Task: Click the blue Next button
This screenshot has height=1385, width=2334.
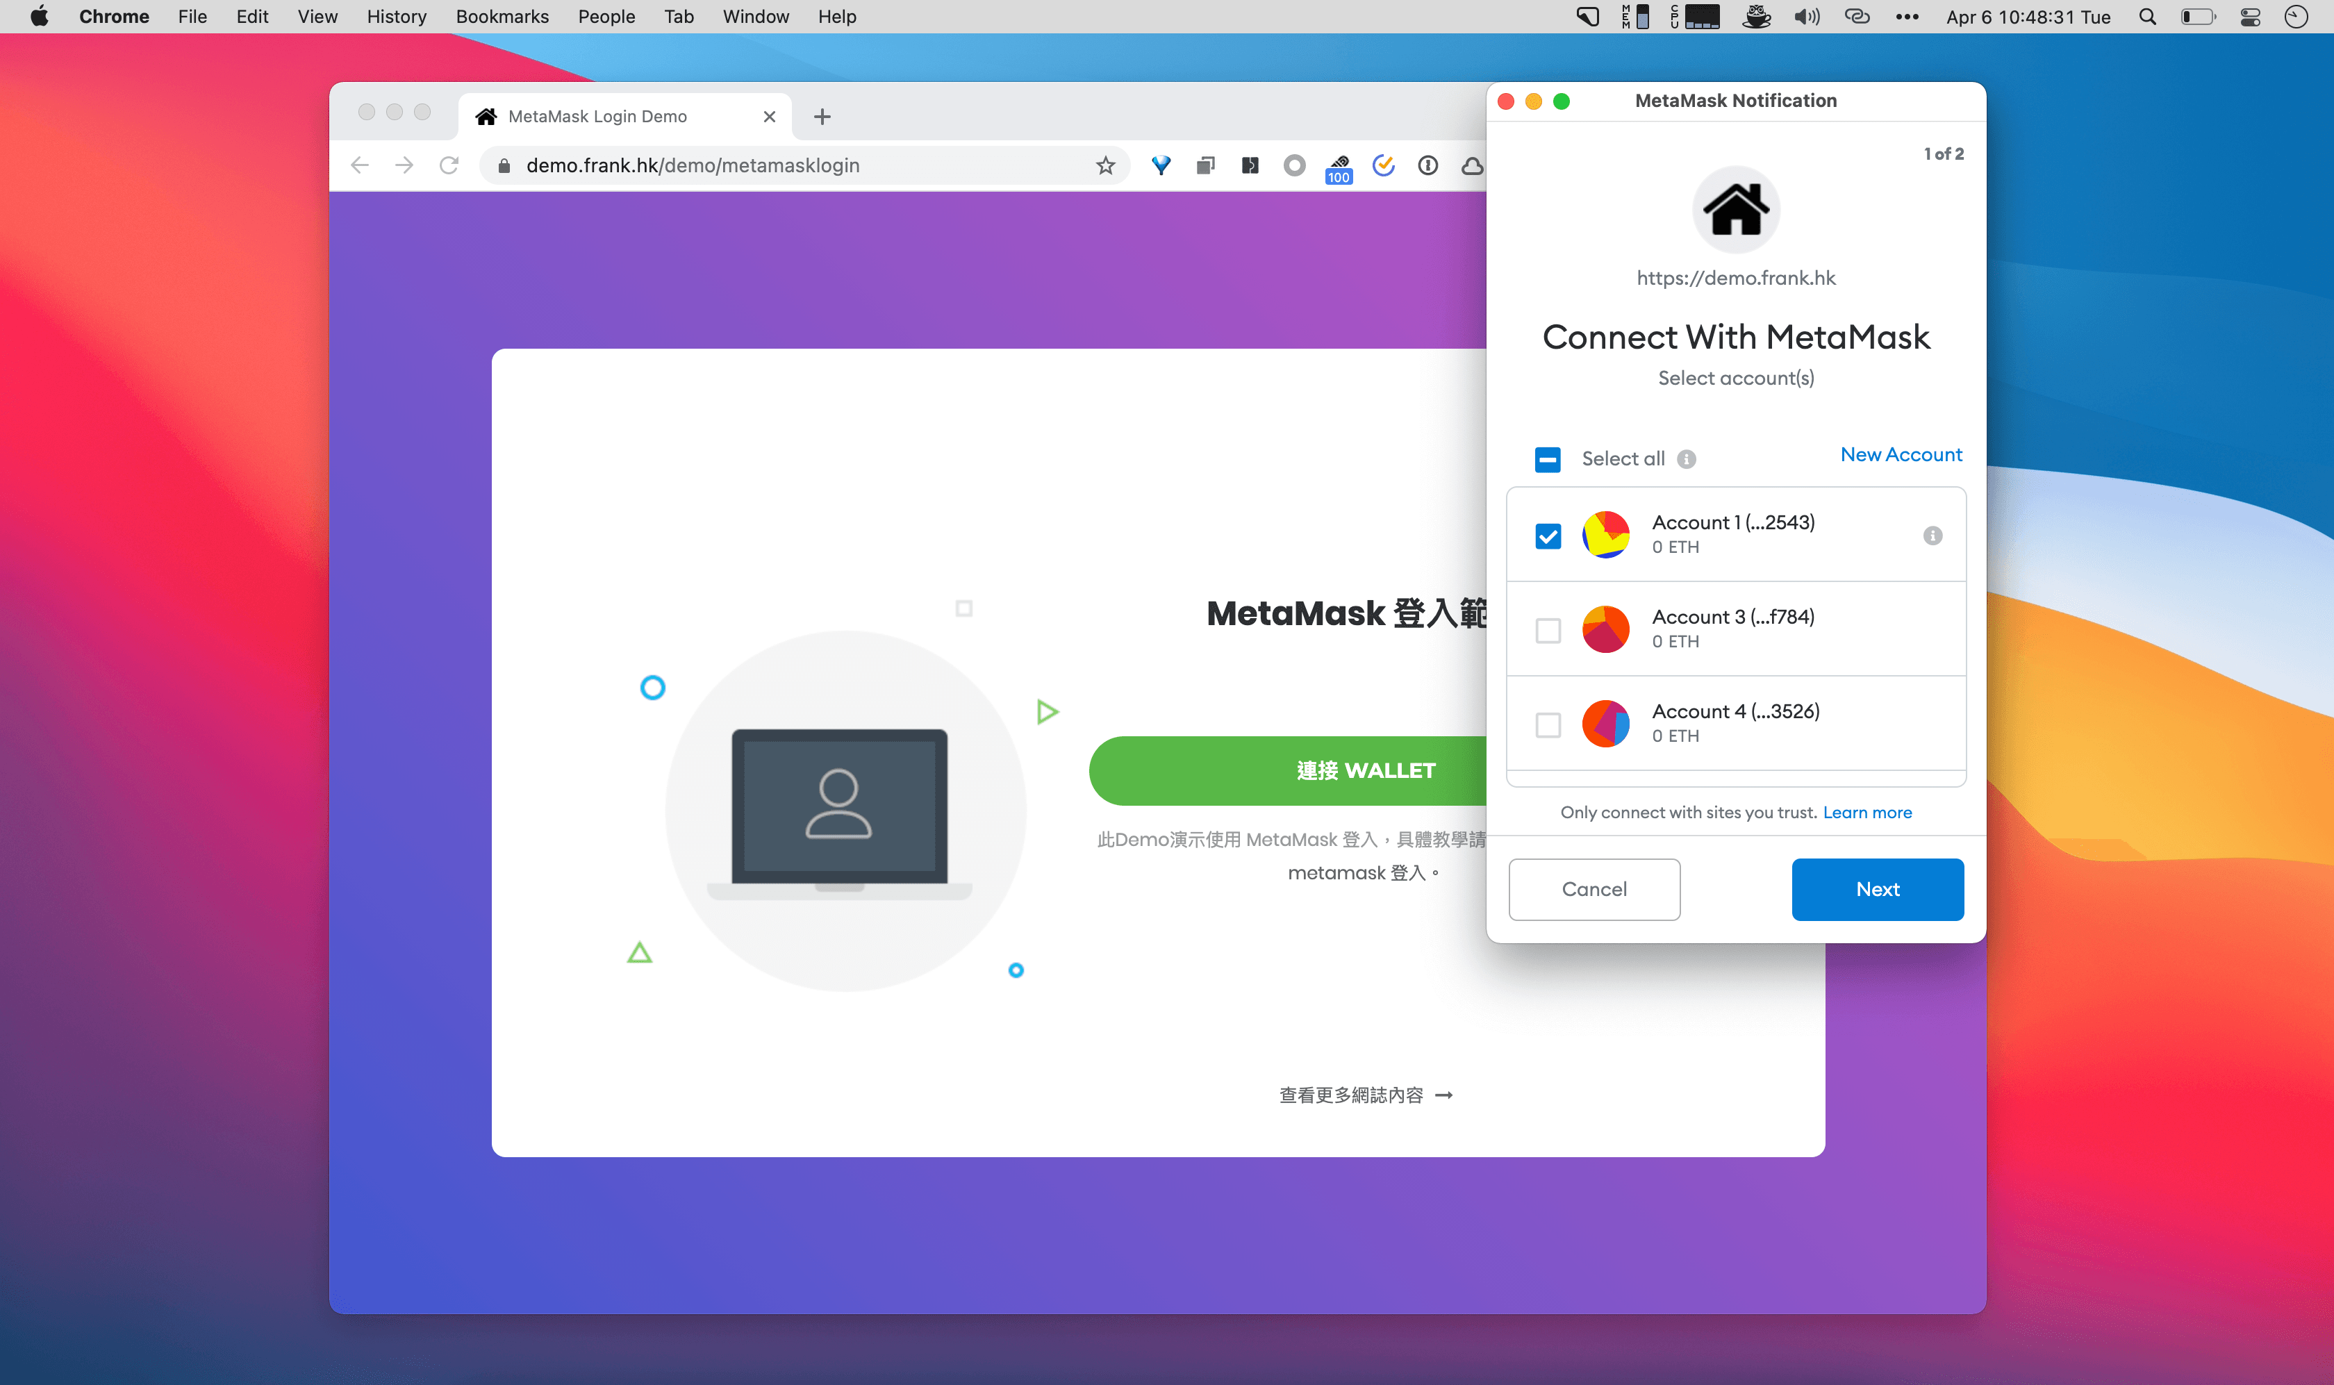Action: coord(1877,890)
